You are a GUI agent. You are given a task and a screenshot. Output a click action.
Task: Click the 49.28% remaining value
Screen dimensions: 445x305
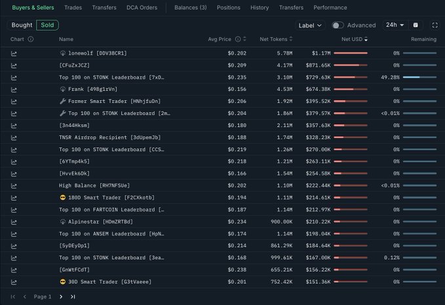click(390, 77)
